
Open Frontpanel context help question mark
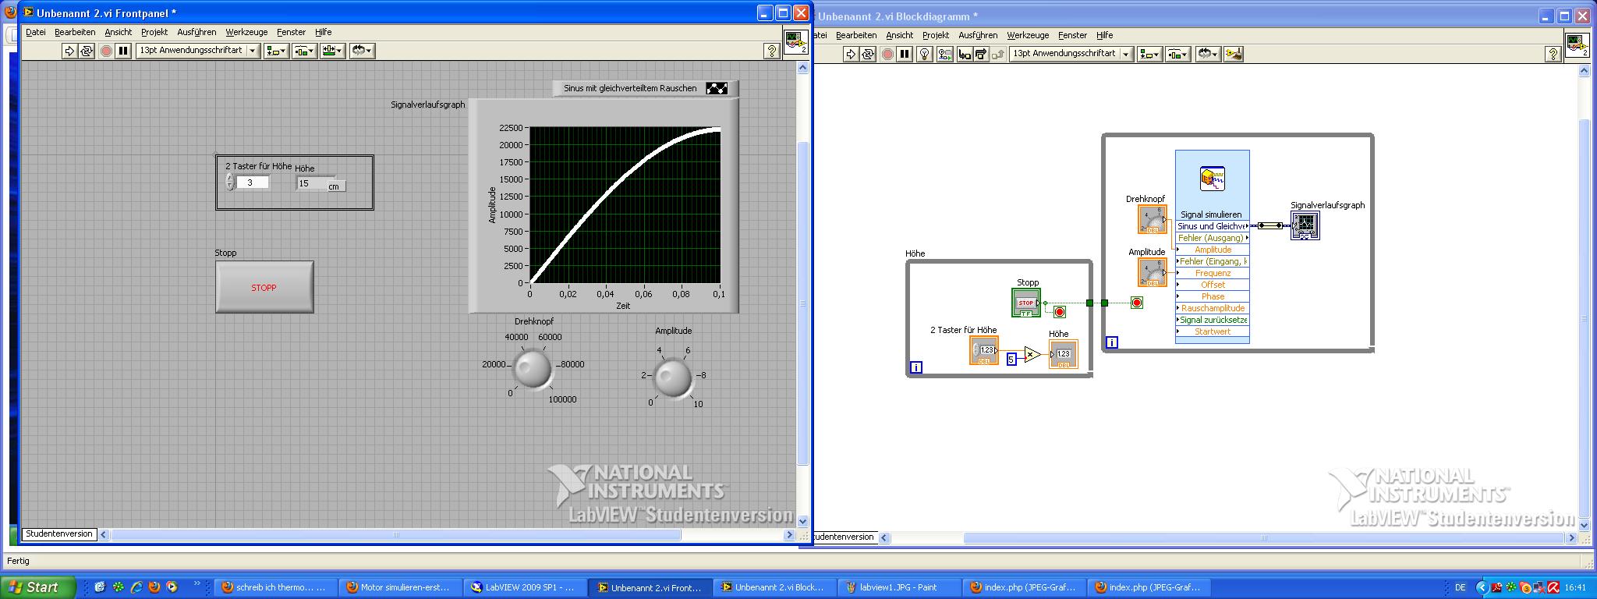click(x=771, y=51)
